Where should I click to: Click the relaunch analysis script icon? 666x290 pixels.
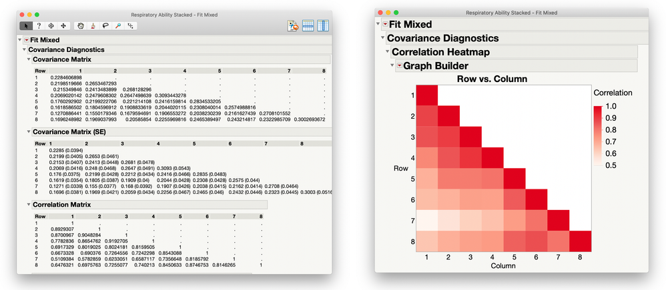click(293, 26)
